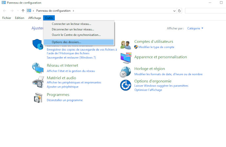This screenshot has width=226, height=147.
Task: Open the Fichier menu
Action: (x=7, y=18)
